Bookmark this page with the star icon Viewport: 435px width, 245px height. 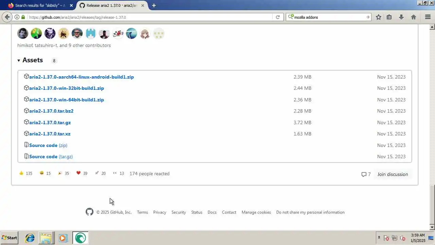pos(379,17)
